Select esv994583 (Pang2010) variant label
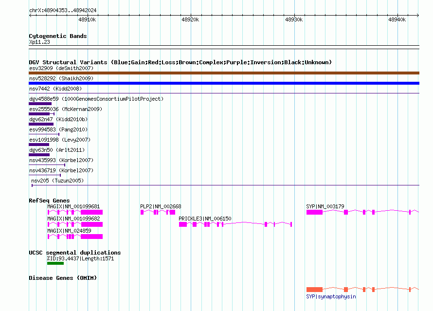The width and height of the screenshot is (433, 311). (58, 129)
